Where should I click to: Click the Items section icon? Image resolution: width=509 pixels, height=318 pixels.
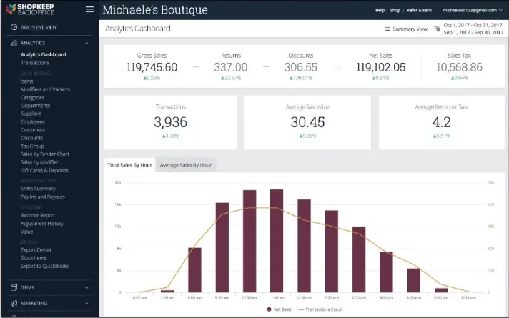(14, 287)
